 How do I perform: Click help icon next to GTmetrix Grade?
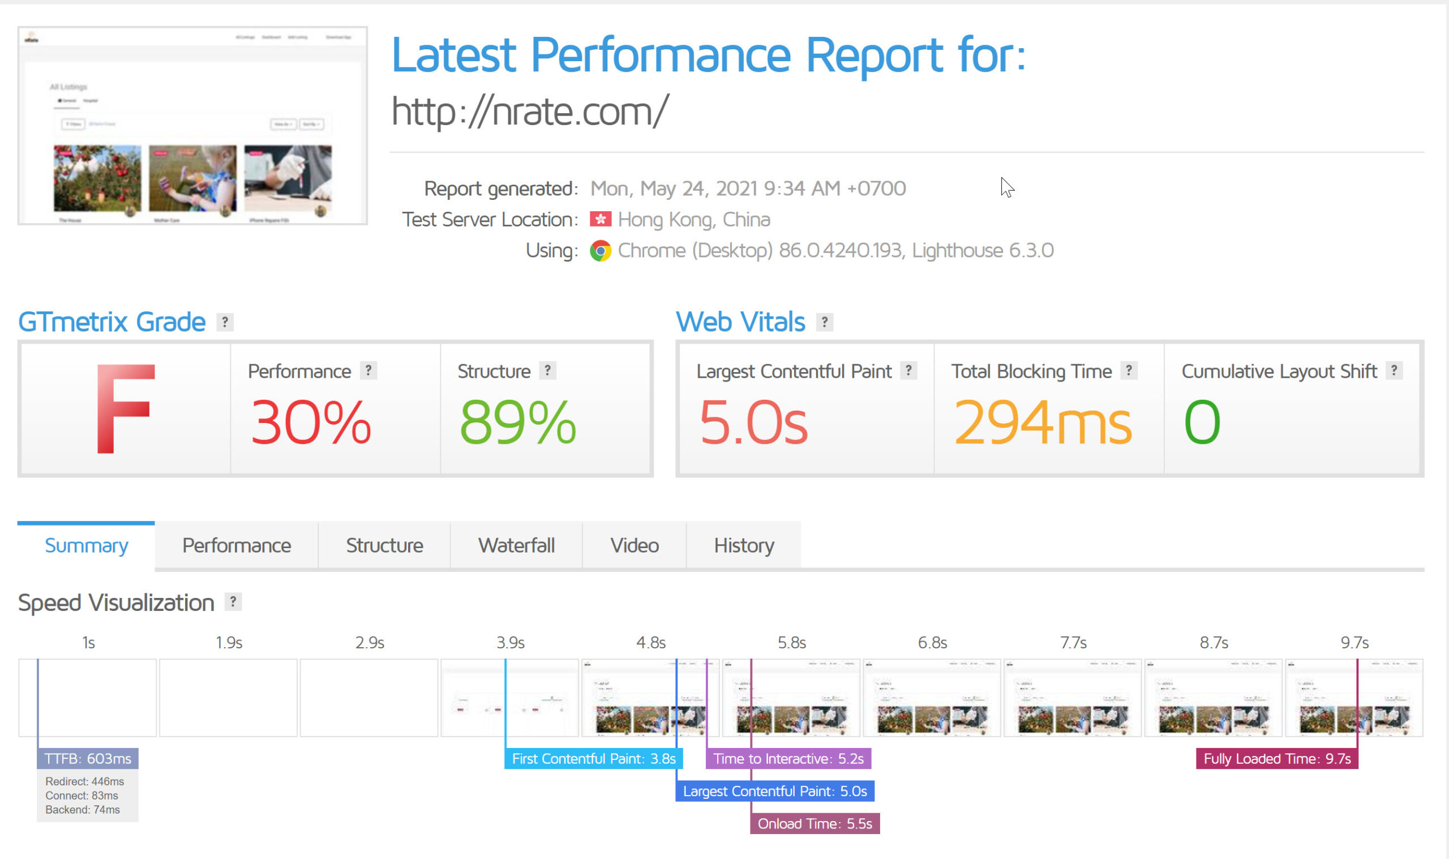click(x=225, y=322)
